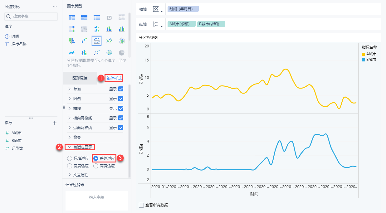Open the 组件样式 tab
This screenshot has width=386, height=213.
click(114, 78)
